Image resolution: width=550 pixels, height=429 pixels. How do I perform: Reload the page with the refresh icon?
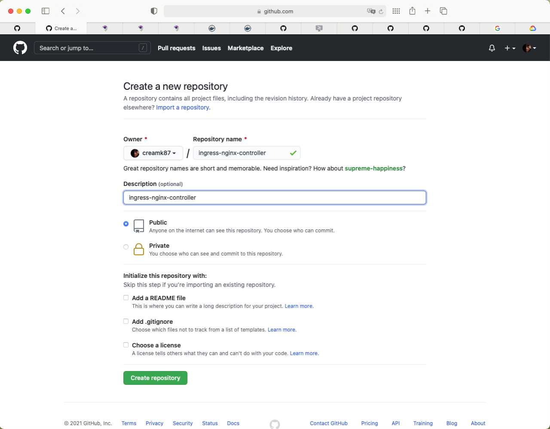(x=381, y=12)
